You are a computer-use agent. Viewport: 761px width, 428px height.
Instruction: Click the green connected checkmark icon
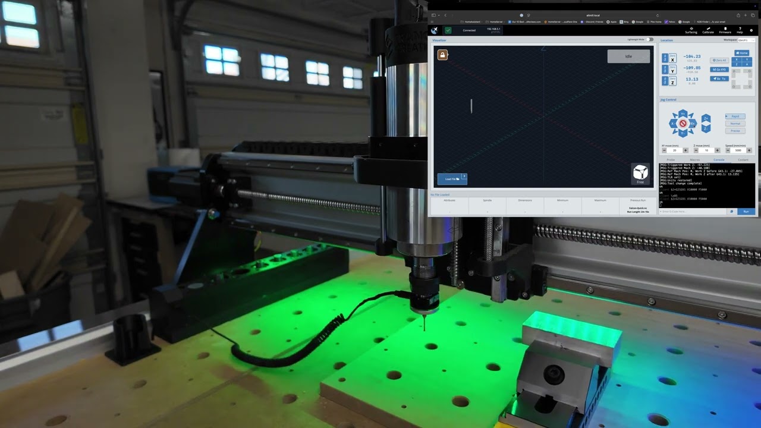(448, 30)
